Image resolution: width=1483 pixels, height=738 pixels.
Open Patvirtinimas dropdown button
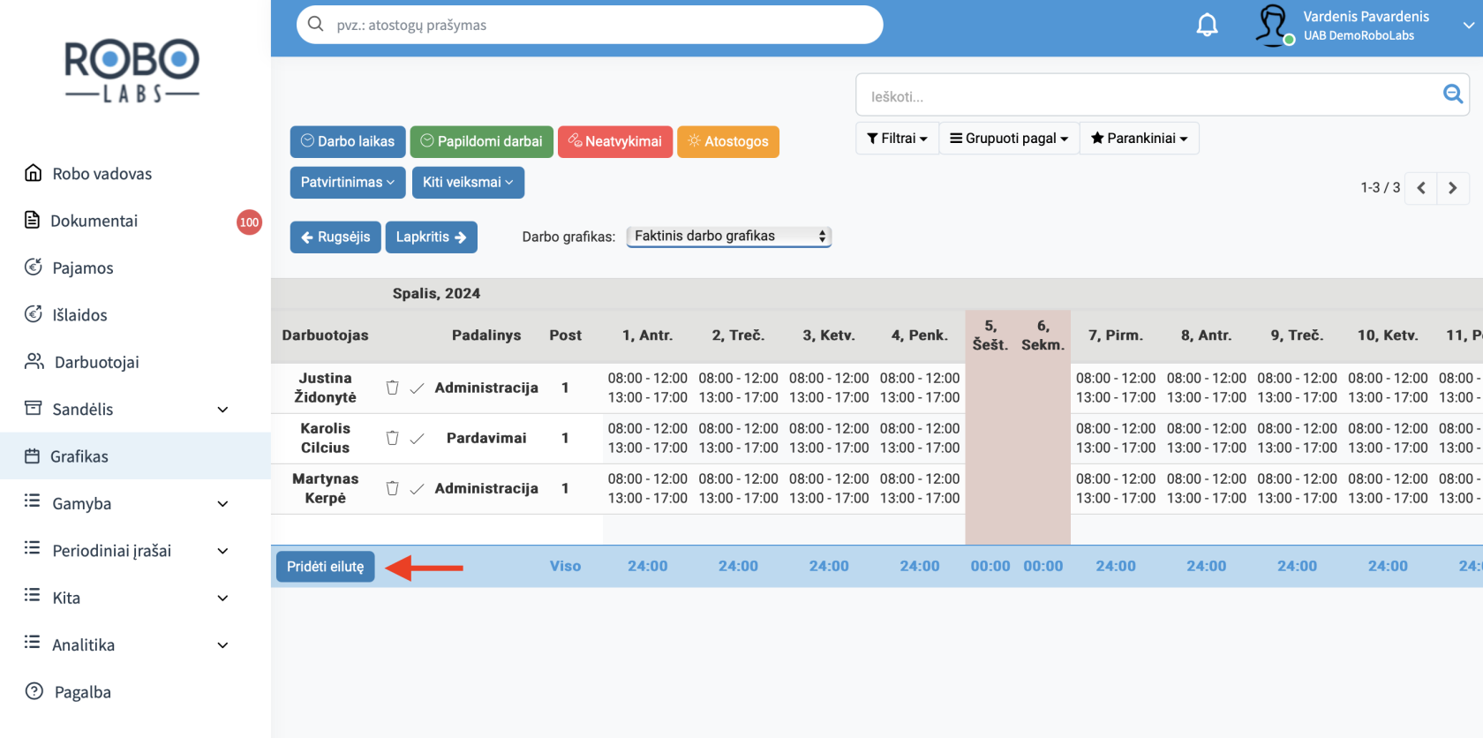coord(348,183)
